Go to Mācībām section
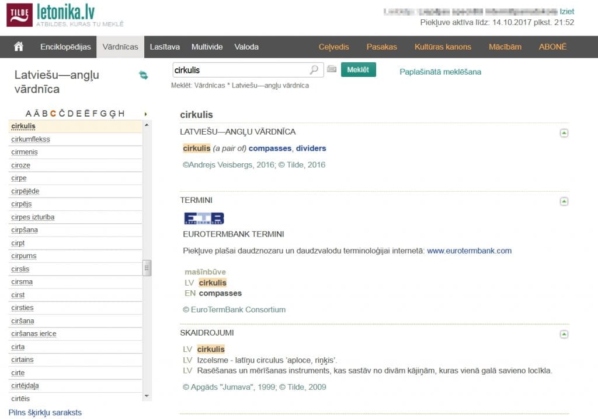The height and width of the screenshot is (419, 598). [x=505, y=47]
